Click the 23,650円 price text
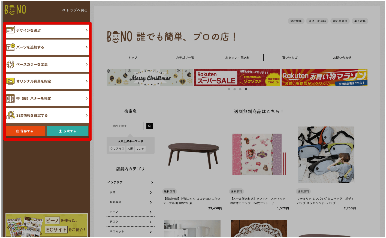Viewport: 386px width, 238px height. tap(215, 208)
